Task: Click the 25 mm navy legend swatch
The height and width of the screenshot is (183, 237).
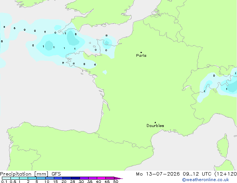Action: pos(75,178)
